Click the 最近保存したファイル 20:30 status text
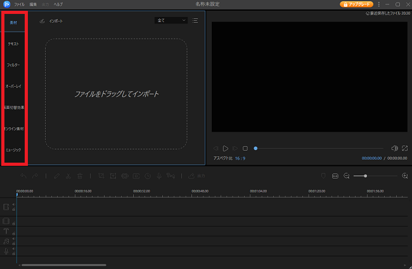The height and width of the screenshot is (269, 412). [x=388, y=13]
